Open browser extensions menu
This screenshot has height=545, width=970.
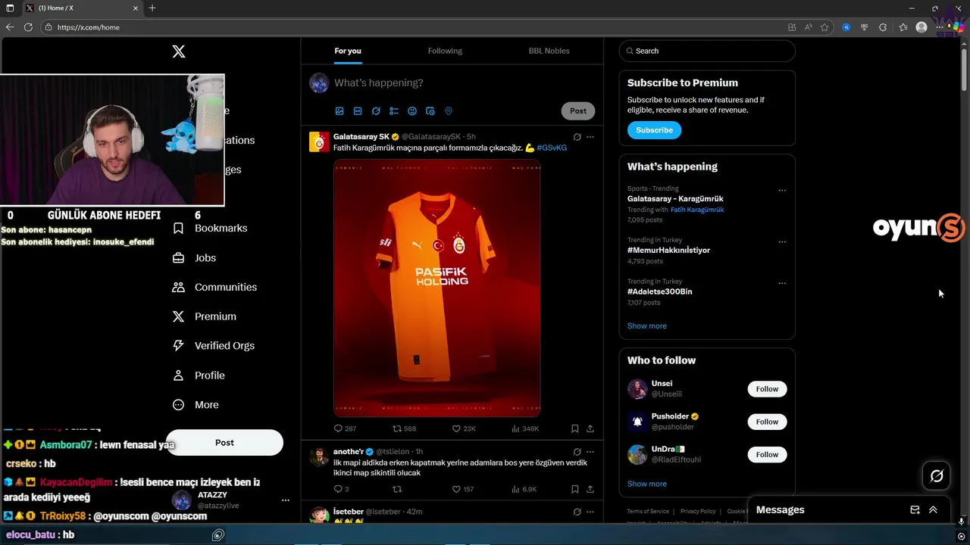[x=883, y=27]
